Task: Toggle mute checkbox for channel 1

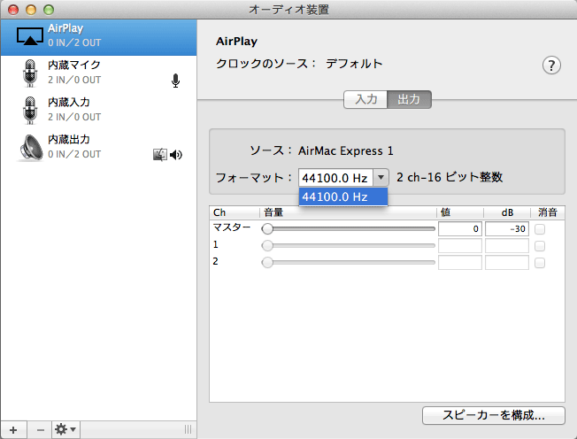Action: pyautogui.click(x=540, y=246)
